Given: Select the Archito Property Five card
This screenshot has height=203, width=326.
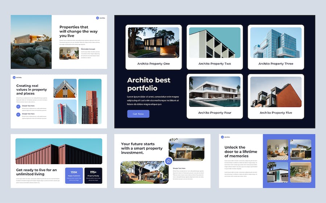Looking at the screenshot, I should tap(276, 96).
